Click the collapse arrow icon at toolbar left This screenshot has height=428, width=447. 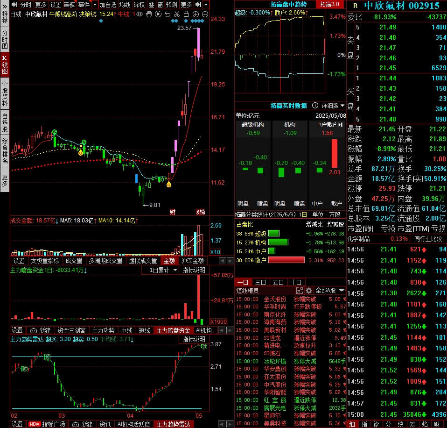(14, 5)
